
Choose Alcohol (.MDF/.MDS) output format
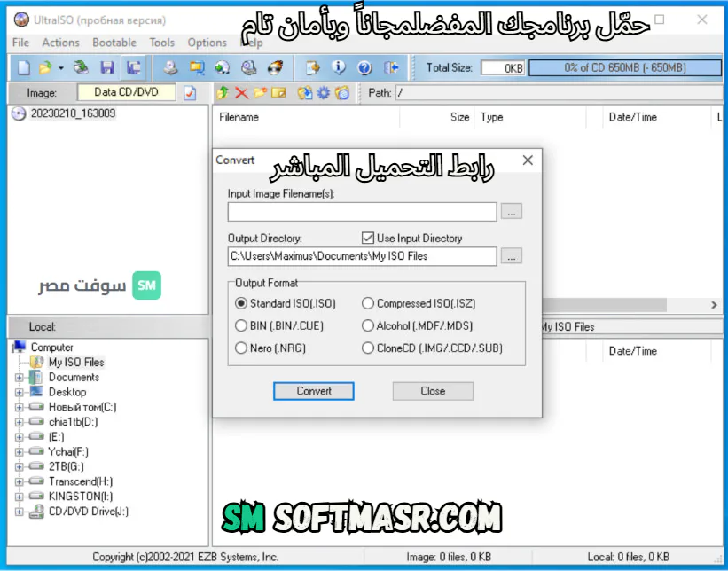pyautogui.click(x=368, y=325)
